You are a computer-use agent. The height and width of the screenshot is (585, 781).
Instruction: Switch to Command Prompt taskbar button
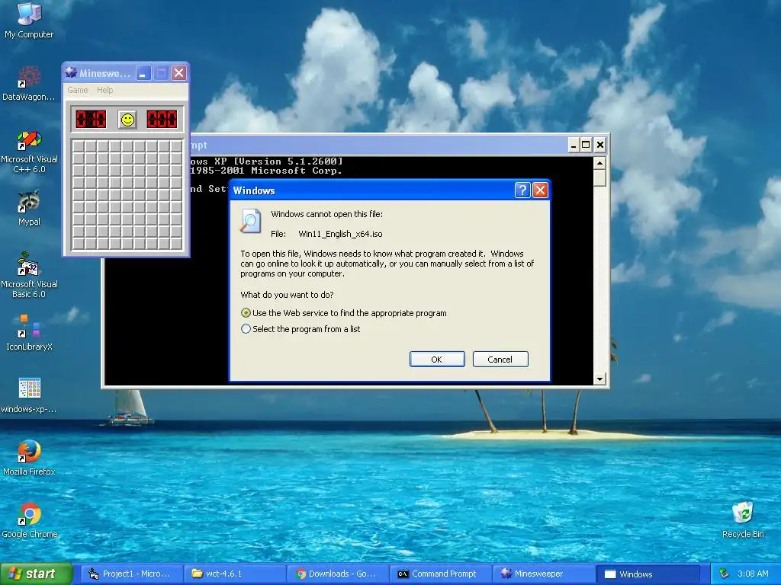(x=442, y=574)
